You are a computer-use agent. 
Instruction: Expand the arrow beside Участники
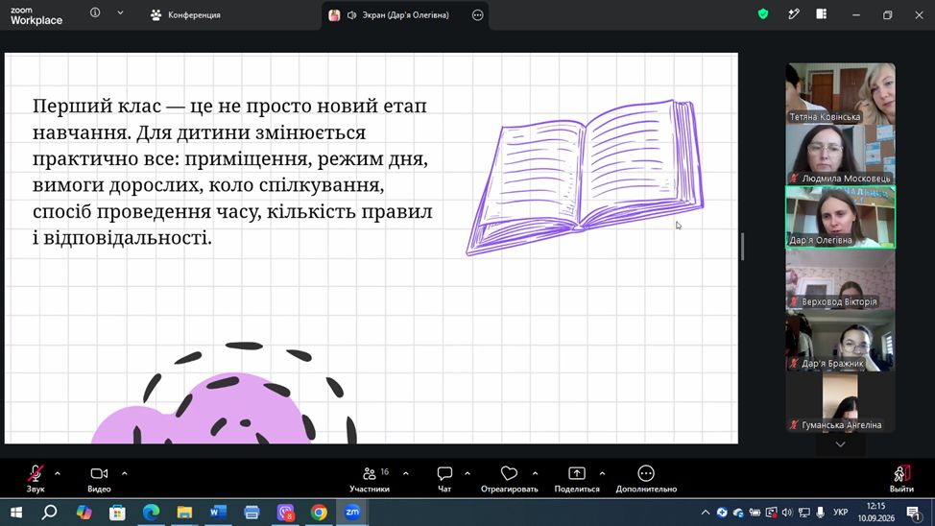click(405, 473)
